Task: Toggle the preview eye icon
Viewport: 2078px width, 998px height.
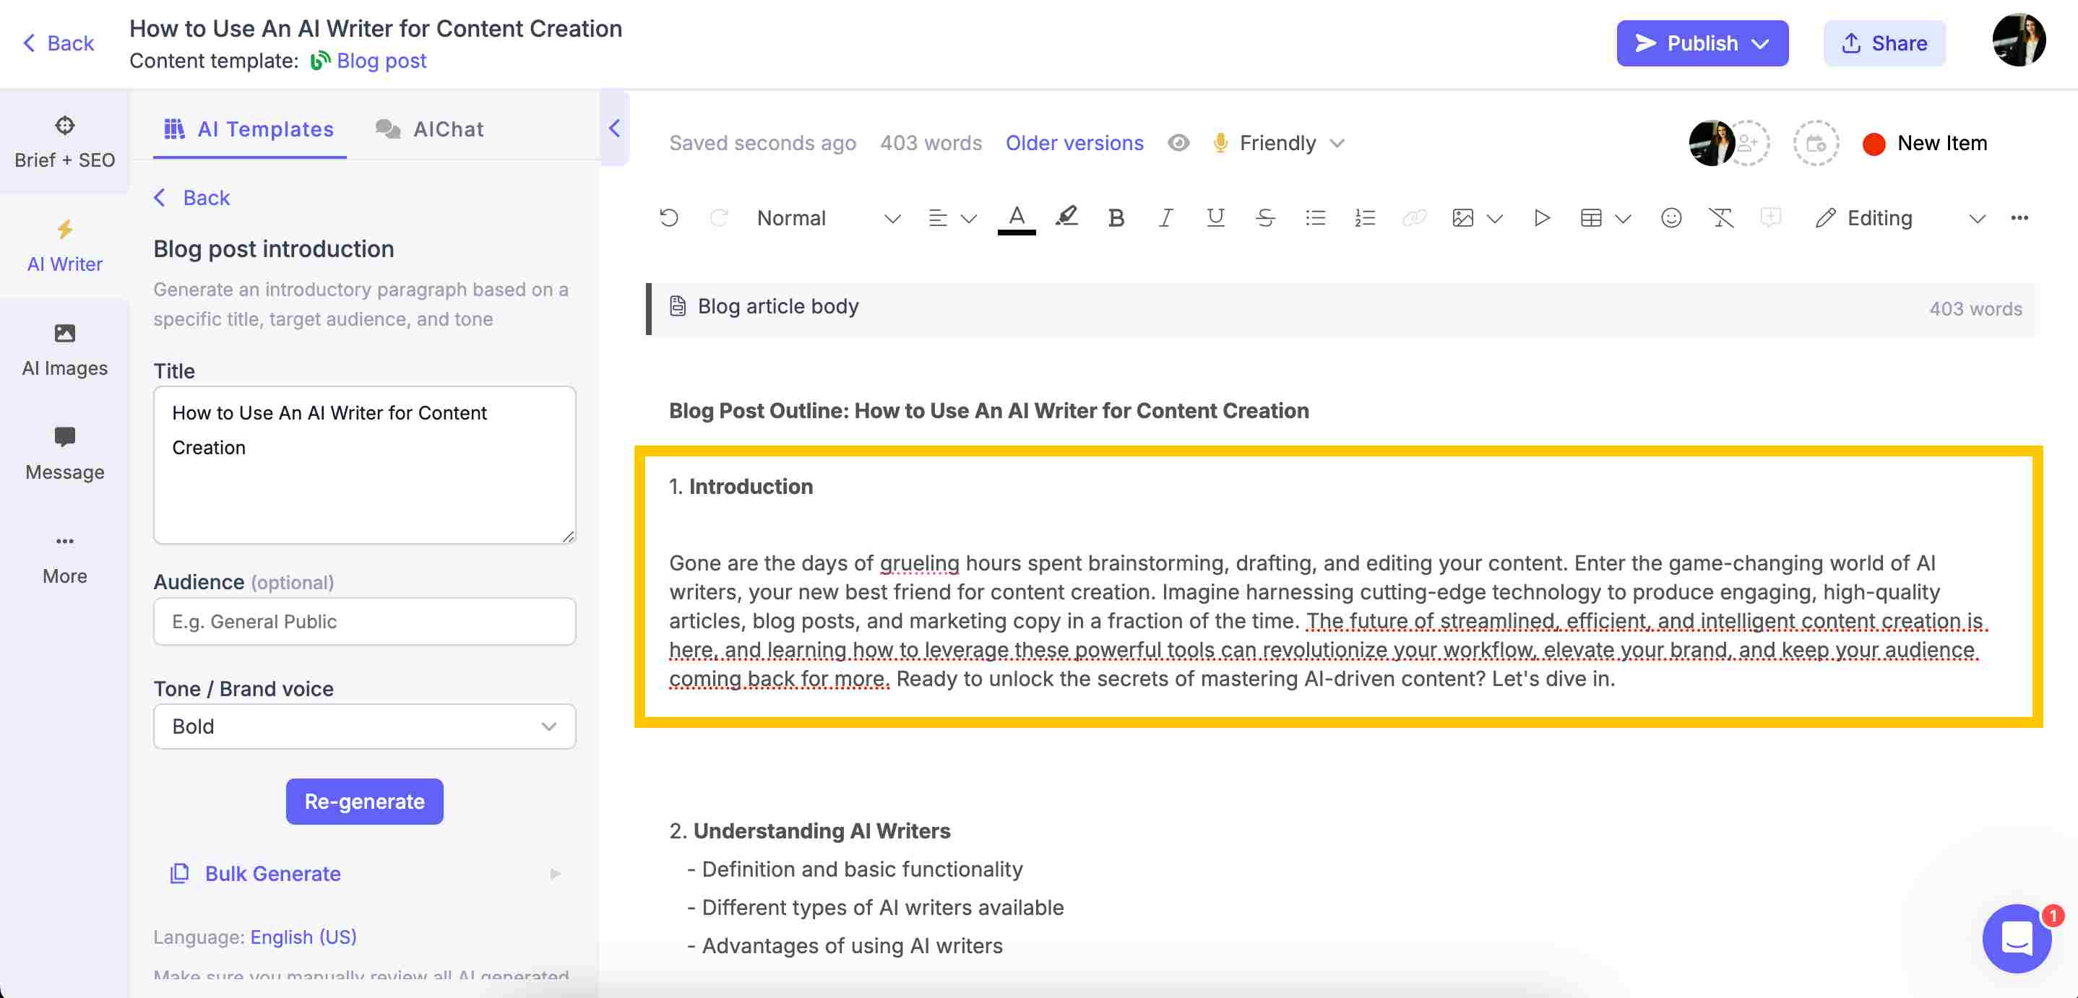Action: click(1178, 143)
